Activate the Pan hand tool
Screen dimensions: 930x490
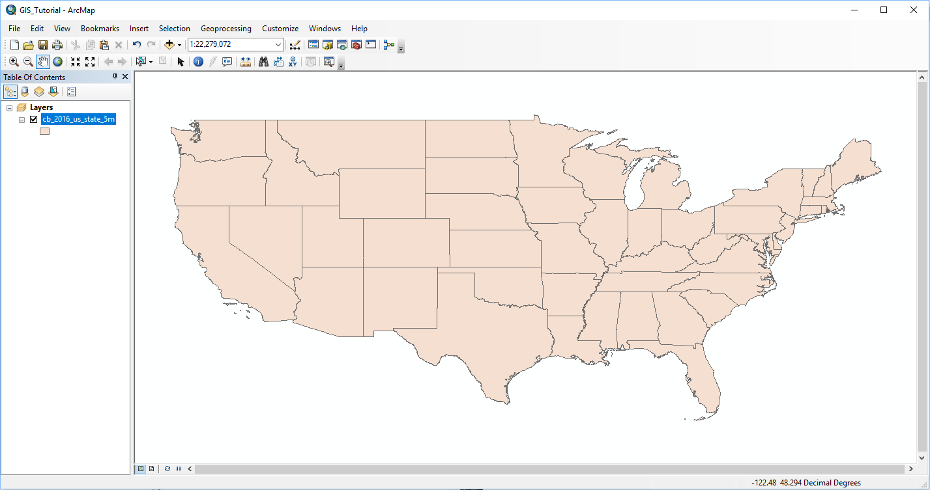tap(43, 62)
